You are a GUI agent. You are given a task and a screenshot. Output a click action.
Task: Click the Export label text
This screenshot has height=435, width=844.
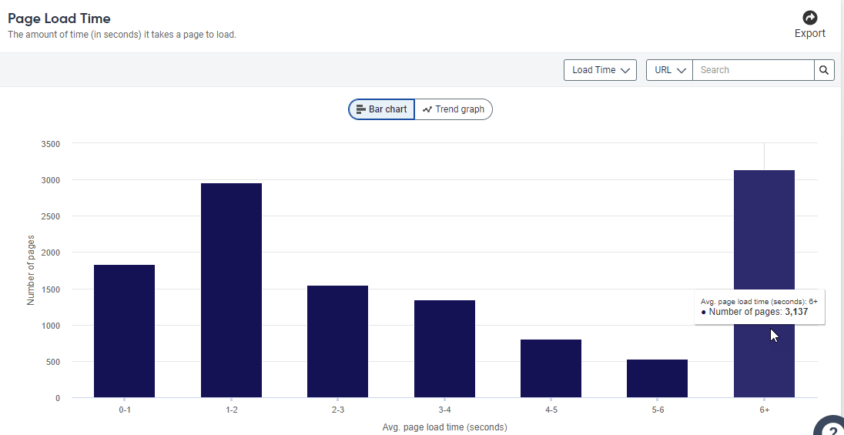click(x=809, y=33)
